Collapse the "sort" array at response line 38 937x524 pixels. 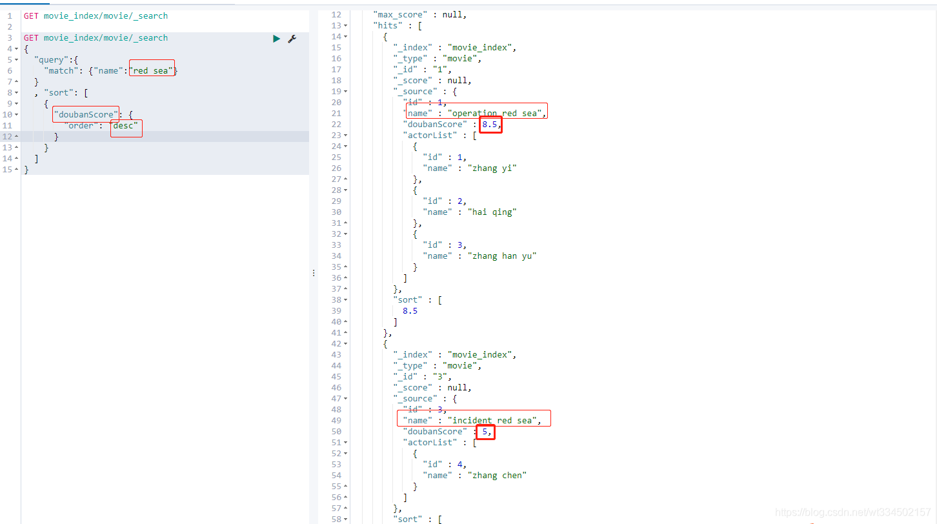click(346, 300)
